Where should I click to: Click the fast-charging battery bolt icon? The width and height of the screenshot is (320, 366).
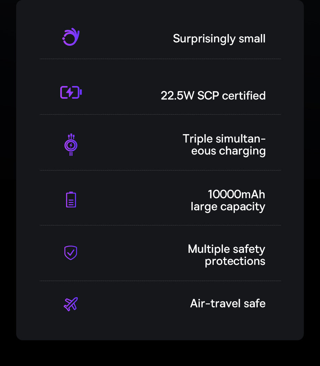pos(71,93)
